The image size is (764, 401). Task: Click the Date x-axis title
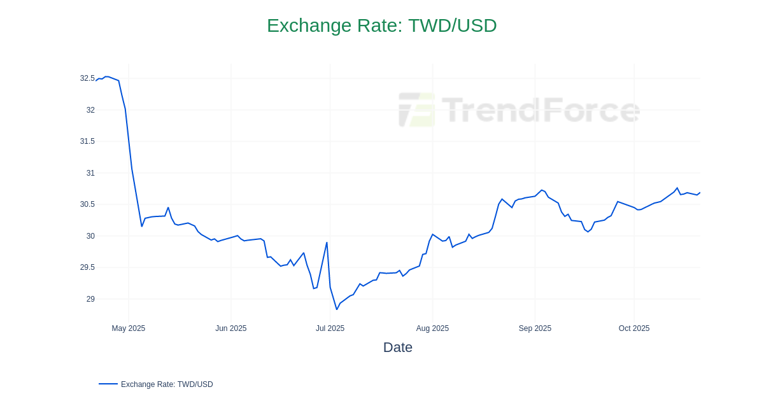tap(397, 348)
